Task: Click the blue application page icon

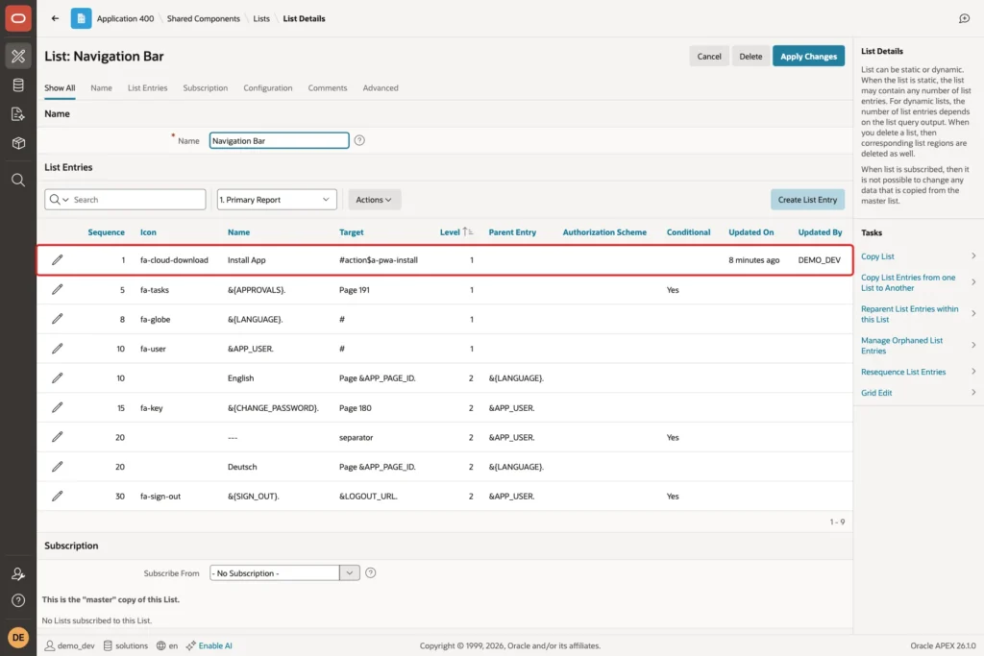Action: pos(81,19)
